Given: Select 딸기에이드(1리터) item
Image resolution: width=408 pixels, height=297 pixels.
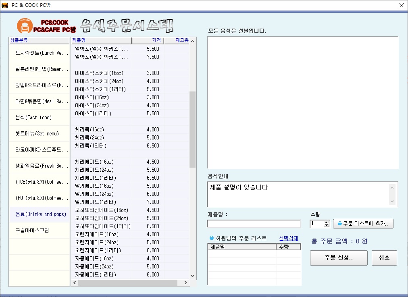Looking at the screenshot, I should [130, 202].
